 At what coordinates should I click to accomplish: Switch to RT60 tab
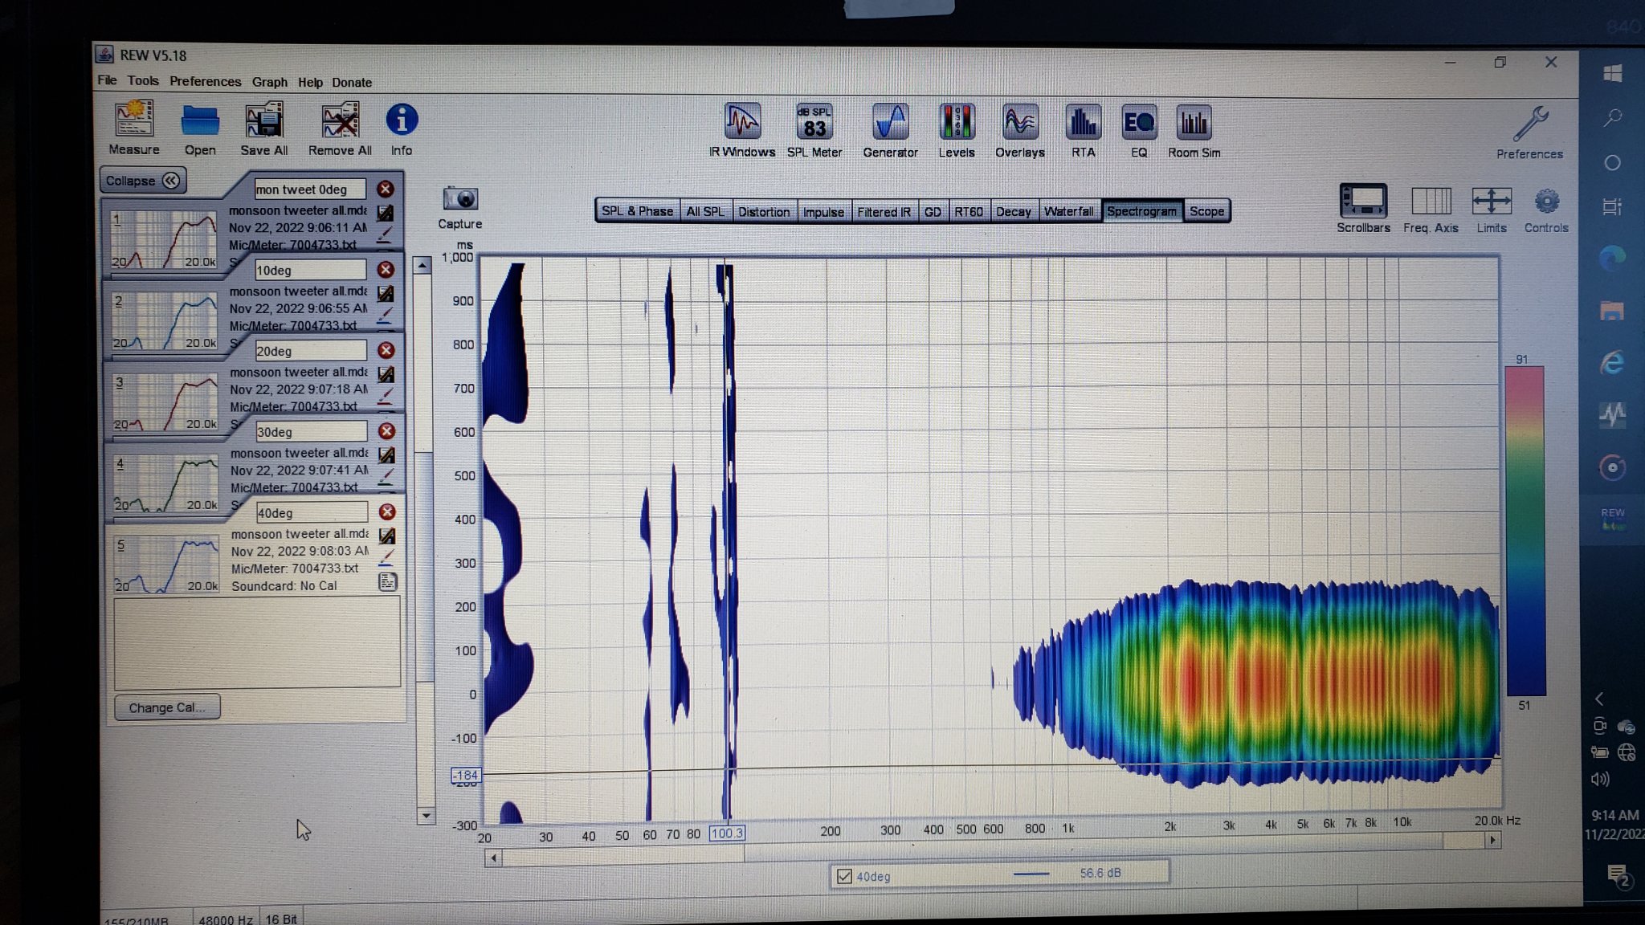[969, 212]
